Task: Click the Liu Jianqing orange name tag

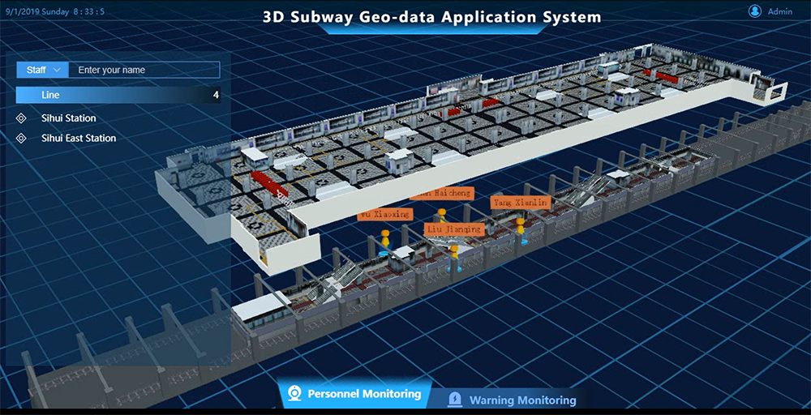Action: tap(454, 229)
